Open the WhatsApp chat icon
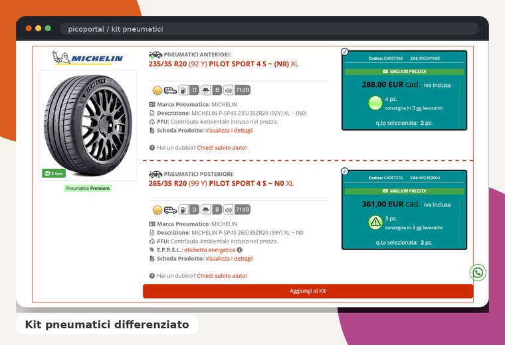Screen dimensions: 505x345 [x=478, y=273]
